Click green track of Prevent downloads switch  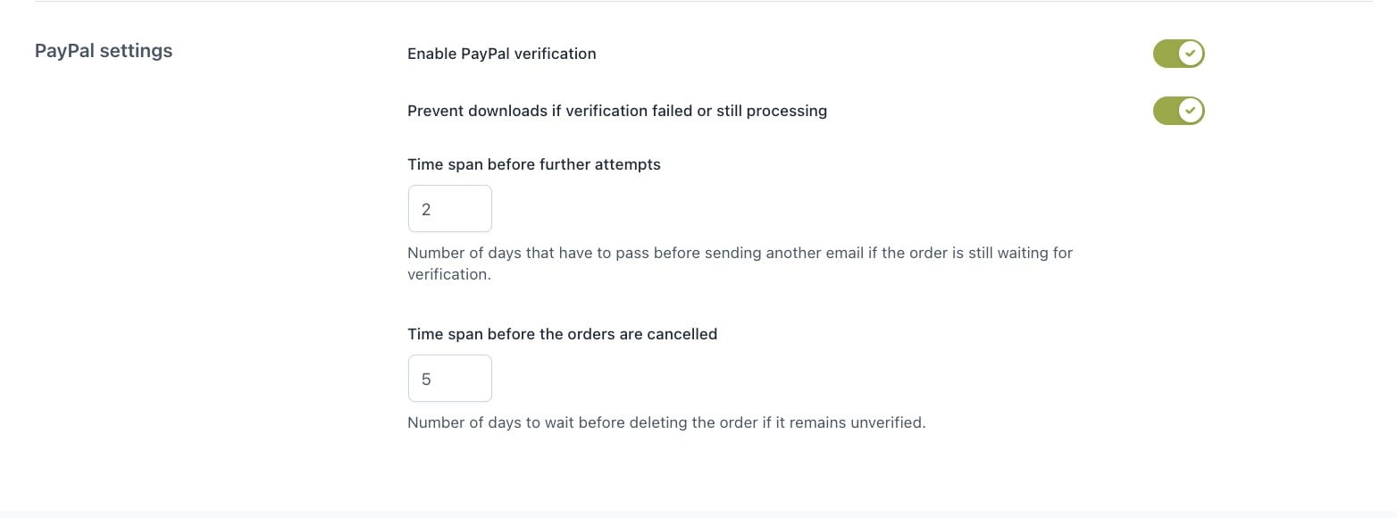[1165, 111]
